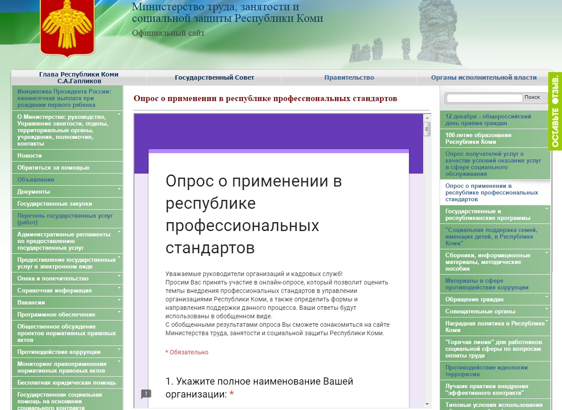Expand the 'Вакансии' submenu arrow
The width and height of the screenshot is (562, 410).
[119, 300]
